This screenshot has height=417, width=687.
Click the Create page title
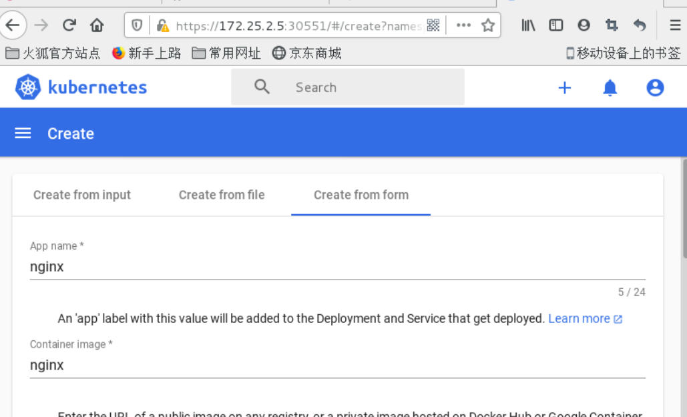(x=71, y=133)
